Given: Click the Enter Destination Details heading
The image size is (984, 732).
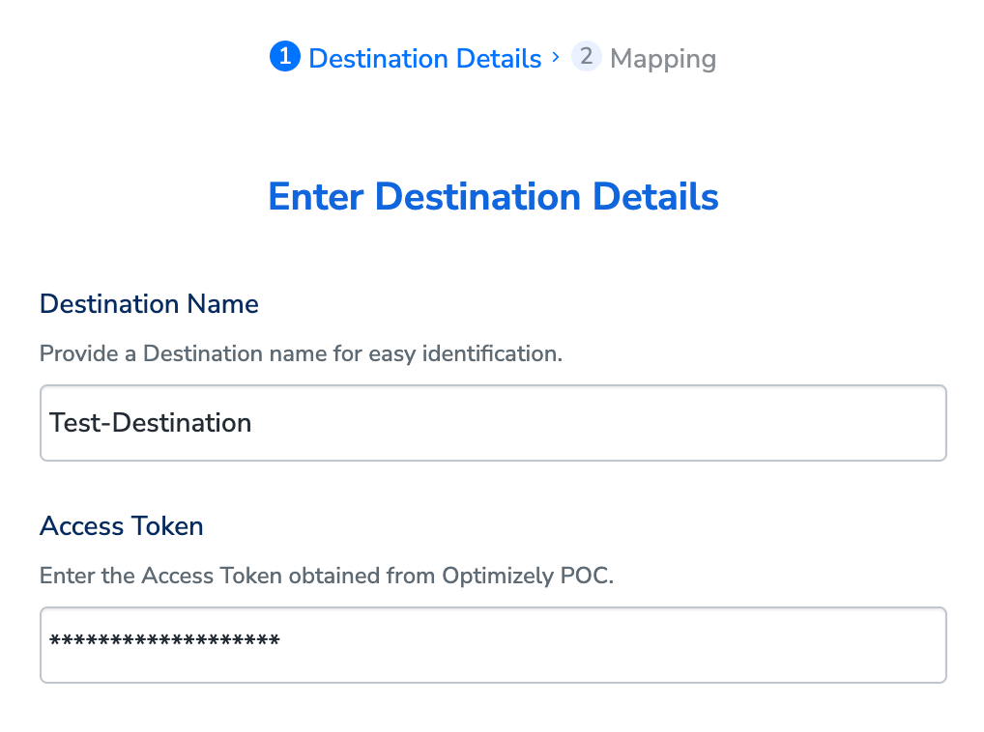Looking at the screenshot, I should 493,197.
